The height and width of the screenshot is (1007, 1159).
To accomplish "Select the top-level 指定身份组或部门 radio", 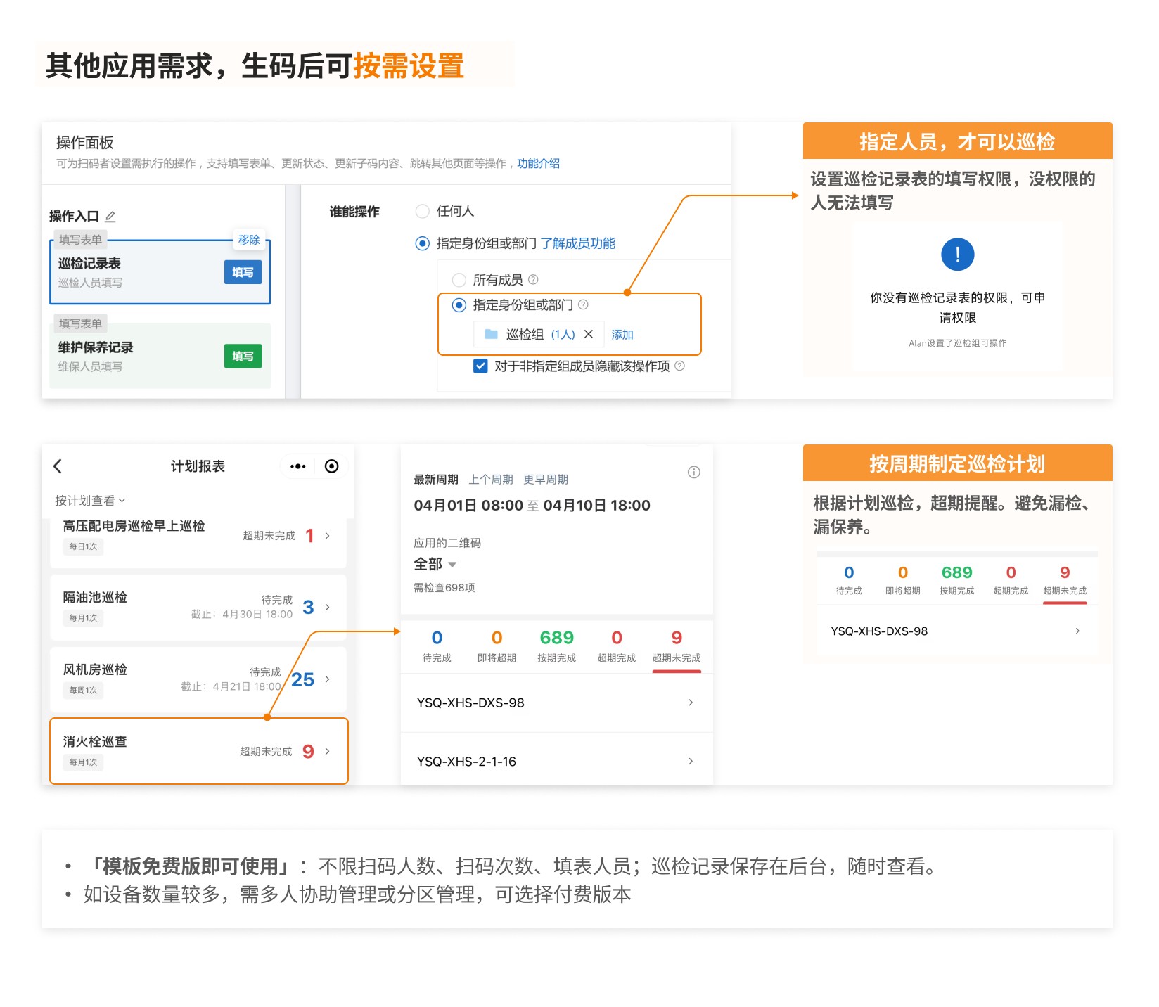I will coord(422,243).
